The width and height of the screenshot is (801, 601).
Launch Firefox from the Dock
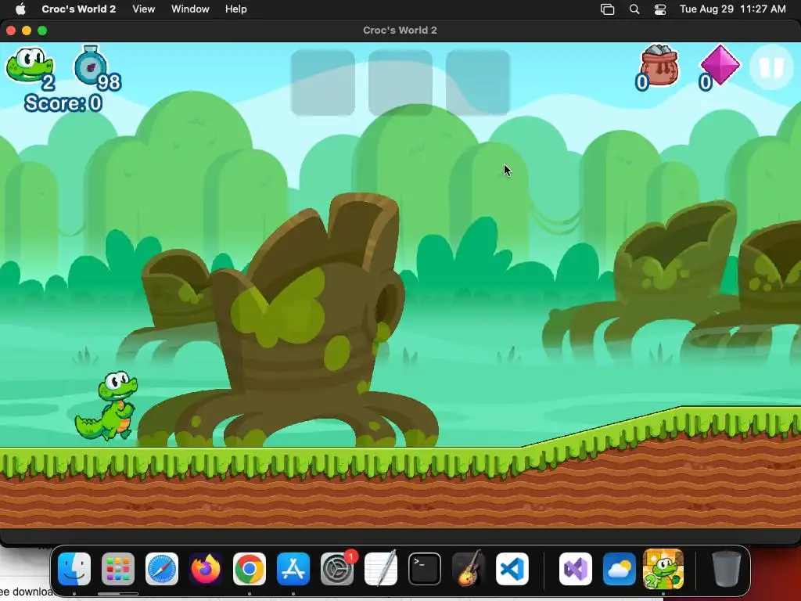(x=206, y=569)
